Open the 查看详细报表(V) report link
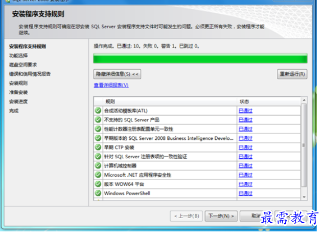This screenshot has width=323, height=234. (x=111, y=85)
